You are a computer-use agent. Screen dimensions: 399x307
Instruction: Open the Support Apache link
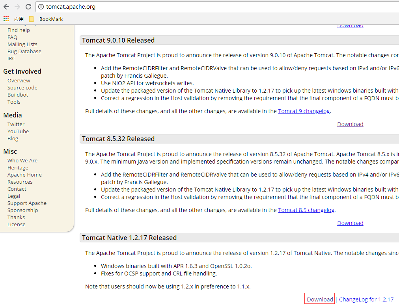pos(27,203)
